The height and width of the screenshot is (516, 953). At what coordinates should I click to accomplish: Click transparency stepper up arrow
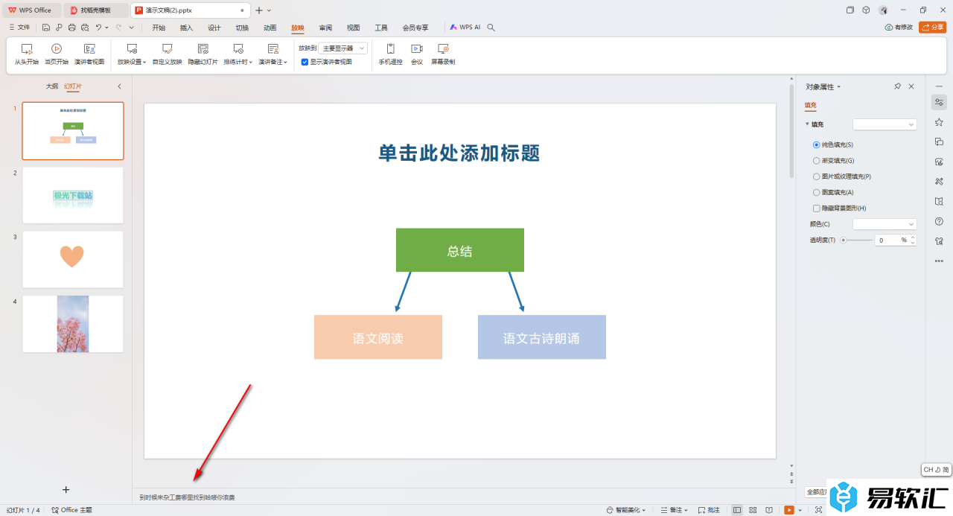pos(914,238)
